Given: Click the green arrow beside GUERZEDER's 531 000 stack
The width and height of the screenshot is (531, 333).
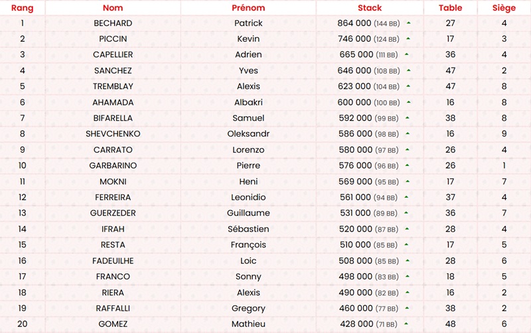Looking at the screenshot, I should click(x=406, y=214).
